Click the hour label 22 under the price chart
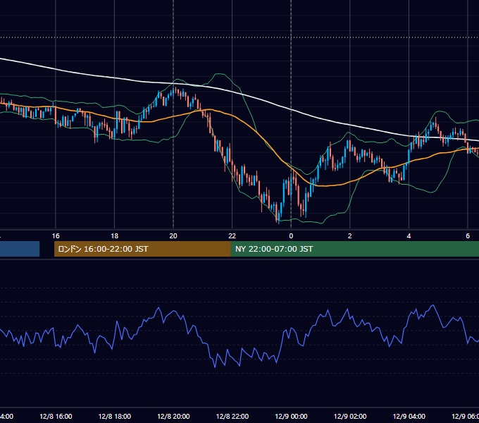This screenshot has width=479, height=423. (232, 235)
